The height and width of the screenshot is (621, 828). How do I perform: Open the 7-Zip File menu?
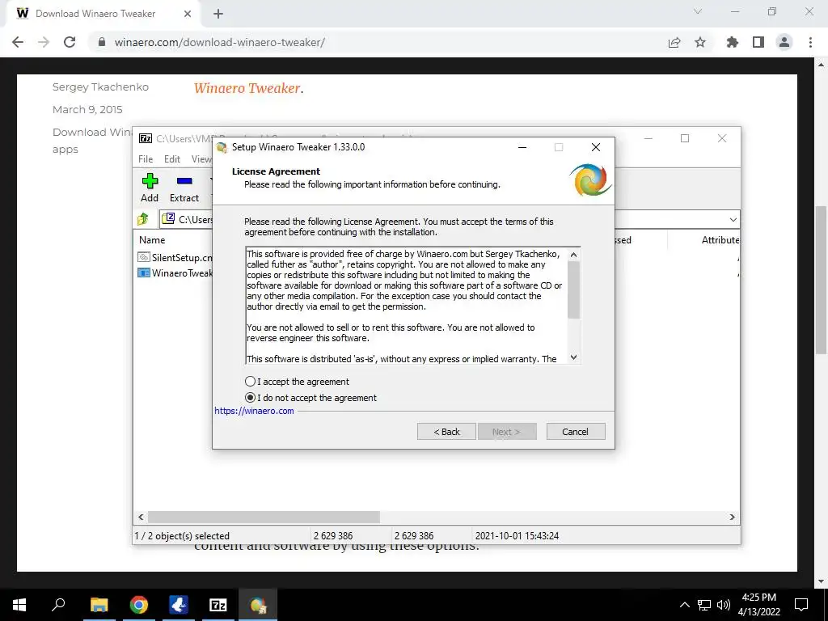click(x=146, y=159)
